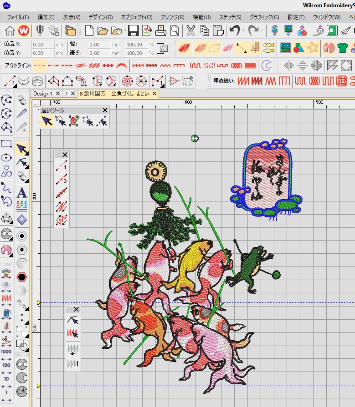Create a new blank design document

[x=89, y=30]
